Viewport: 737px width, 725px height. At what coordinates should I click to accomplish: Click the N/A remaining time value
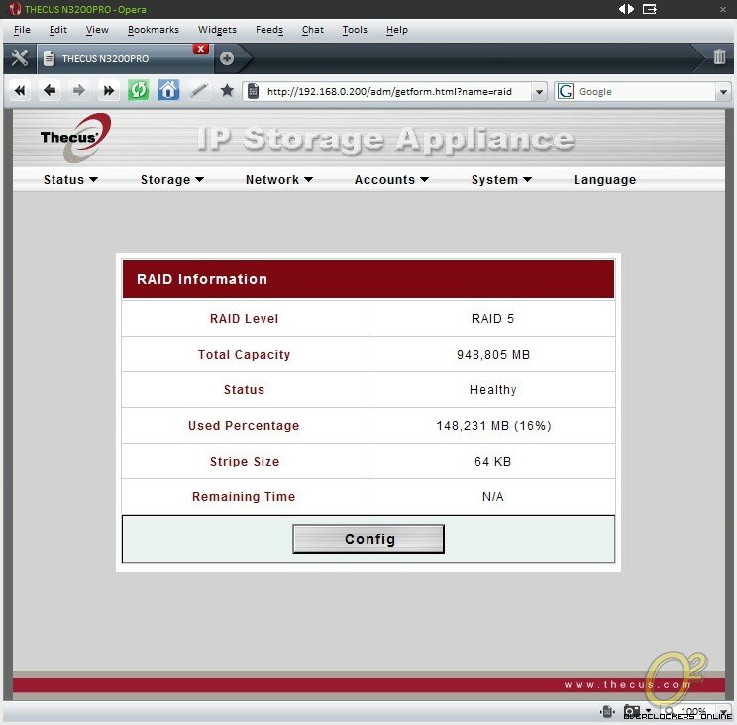tap(492, 496)
